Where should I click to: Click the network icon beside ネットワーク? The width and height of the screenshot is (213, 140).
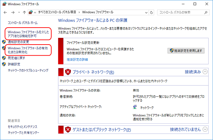(x=135, y=107)
